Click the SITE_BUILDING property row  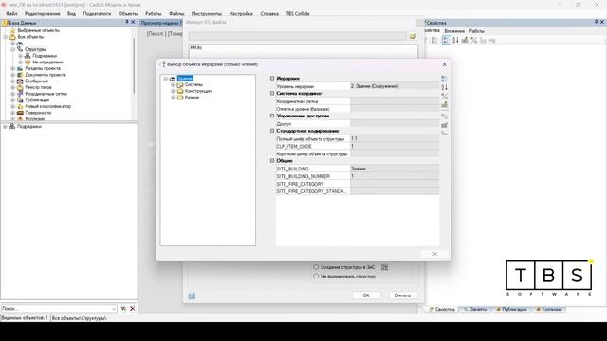pos(358,169)
